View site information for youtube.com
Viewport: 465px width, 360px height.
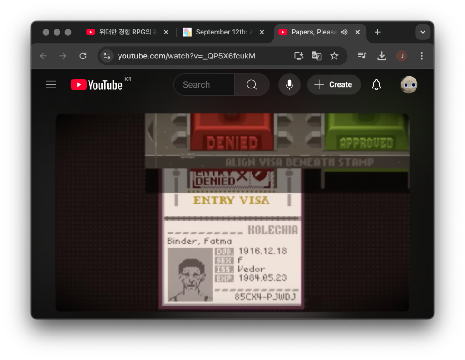click(107, 56)
